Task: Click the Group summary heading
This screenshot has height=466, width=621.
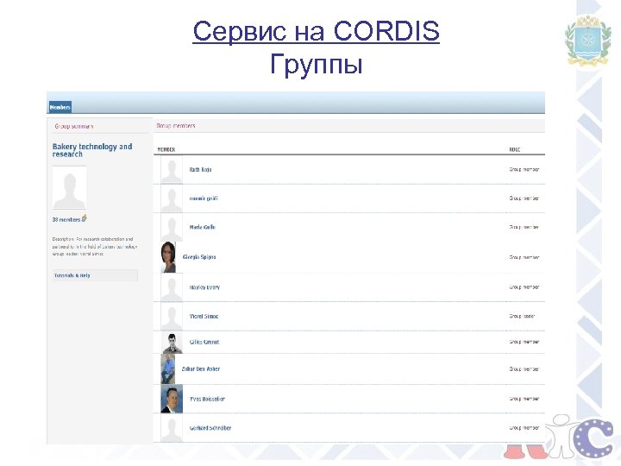Action: [74, 126]
